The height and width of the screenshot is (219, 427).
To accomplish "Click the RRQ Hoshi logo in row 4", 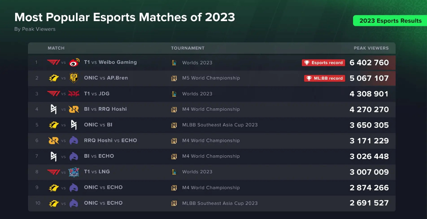I will pyautogui.click(x=74, y=109).
